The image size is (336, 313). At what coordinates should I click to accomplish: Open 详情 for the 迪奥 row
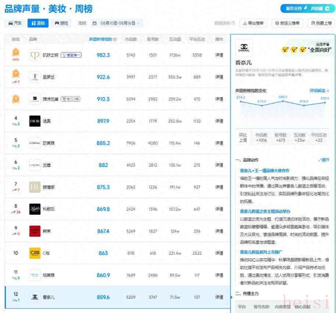(x=219, y=121)
